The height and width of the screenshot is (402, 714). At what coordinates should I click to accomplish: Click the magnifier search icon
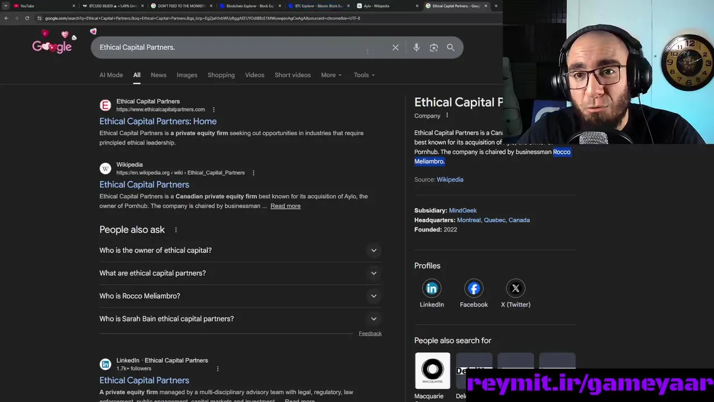pos(451,47)
